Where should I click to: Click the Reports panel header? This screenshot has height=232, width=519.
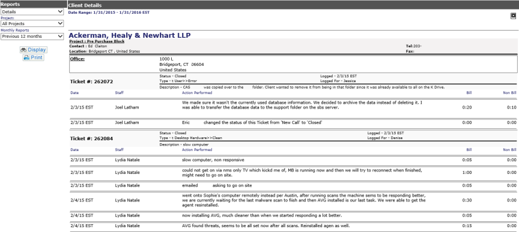click(x=34, y=4)
